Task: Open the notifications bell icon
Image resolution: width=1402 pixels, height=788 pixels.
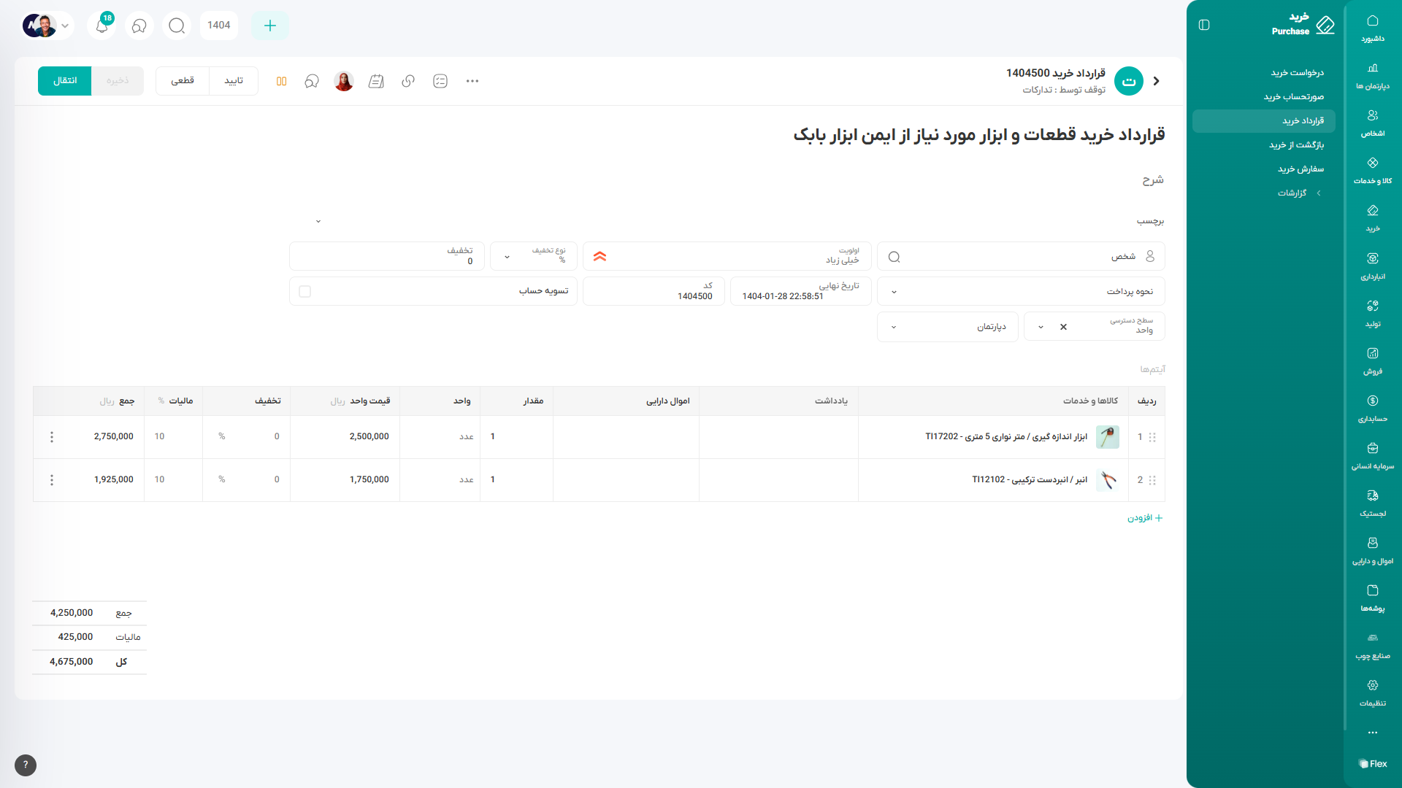Action: [x=102, y=26]
